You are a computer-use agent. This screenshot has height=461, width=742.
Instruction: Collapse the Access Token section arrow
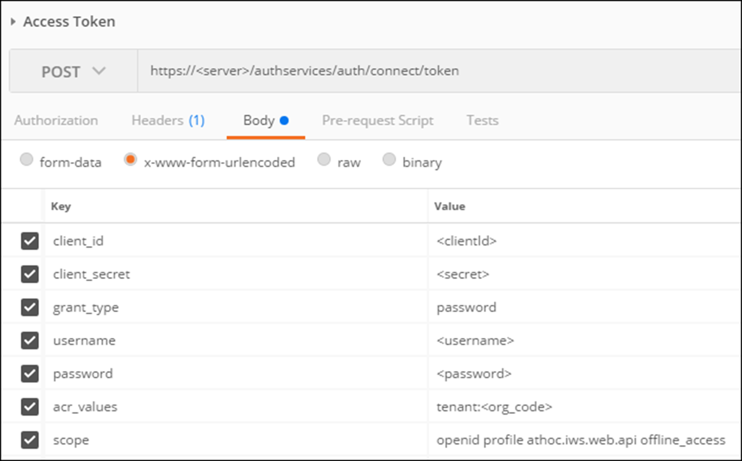click(x=13, y=22)
